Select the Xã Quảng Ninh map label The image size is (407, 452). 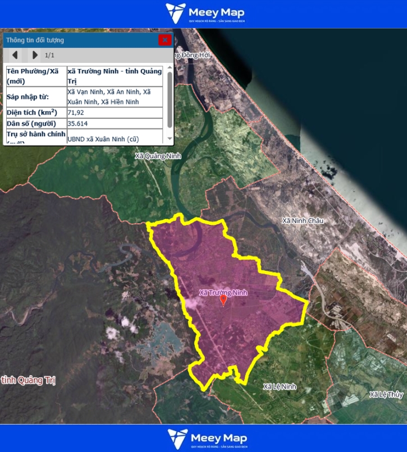tap(158, 156)
